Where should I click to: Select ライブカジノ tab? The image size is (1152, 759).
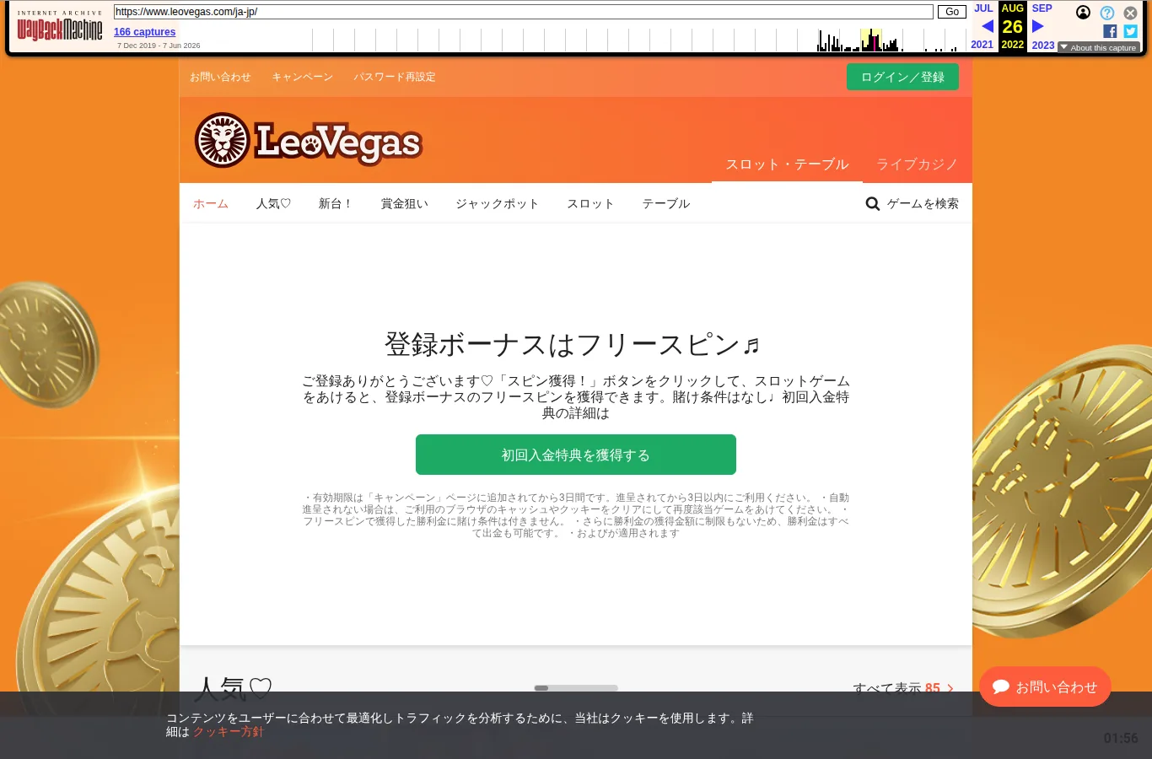pos(917,164)
